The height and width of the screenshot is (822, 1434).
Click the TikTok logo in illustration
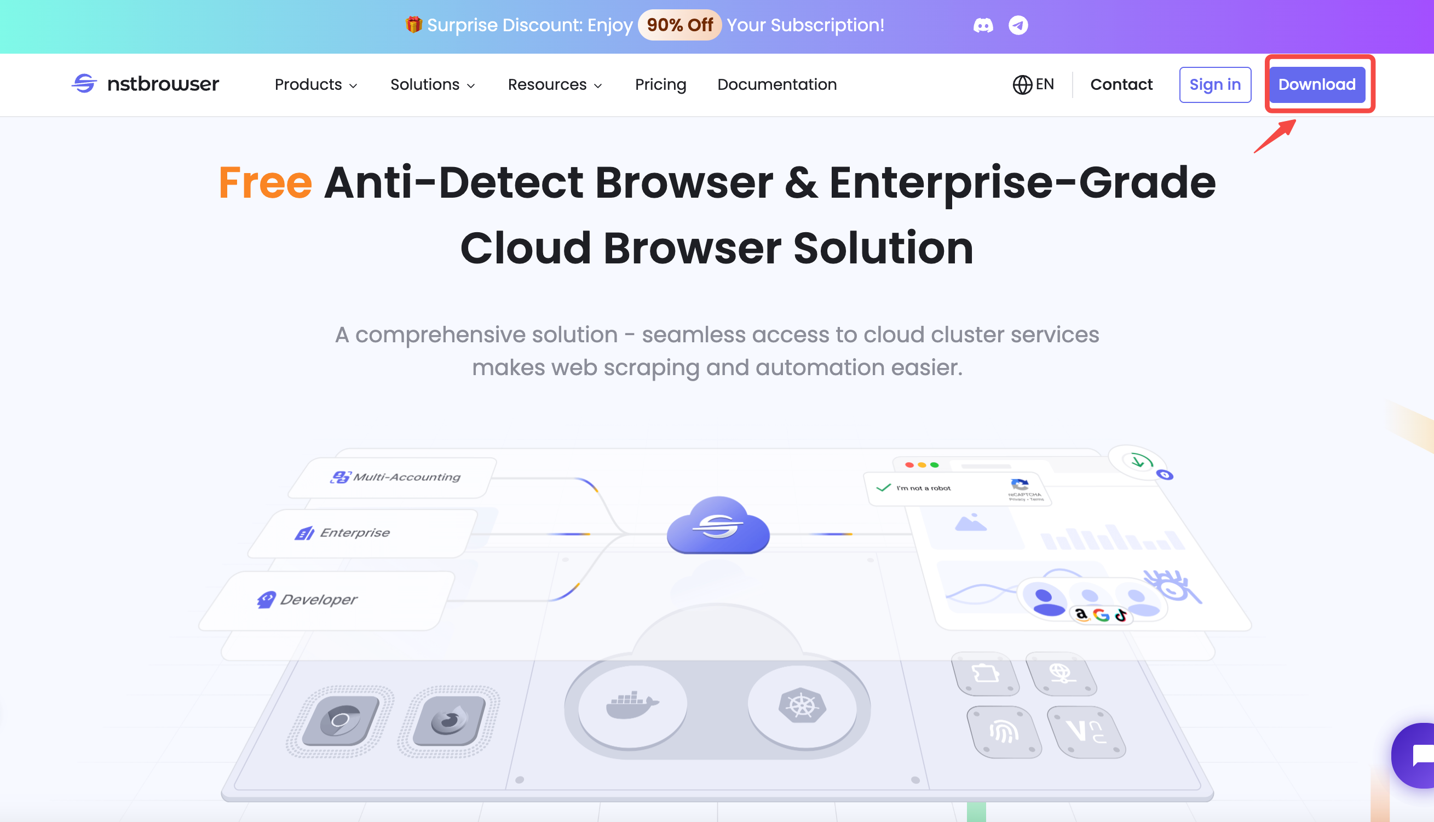coord(1121,616)
